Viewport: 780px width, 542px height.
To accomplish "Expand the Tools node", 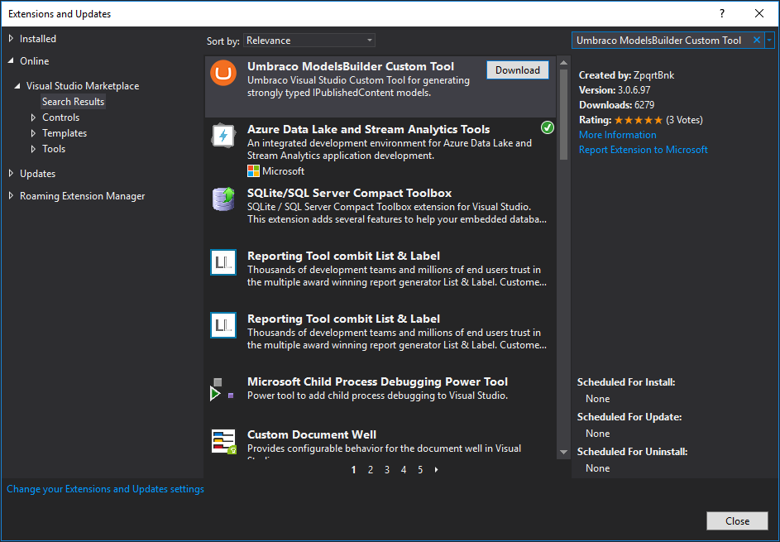I will click(x=33, y=149).
